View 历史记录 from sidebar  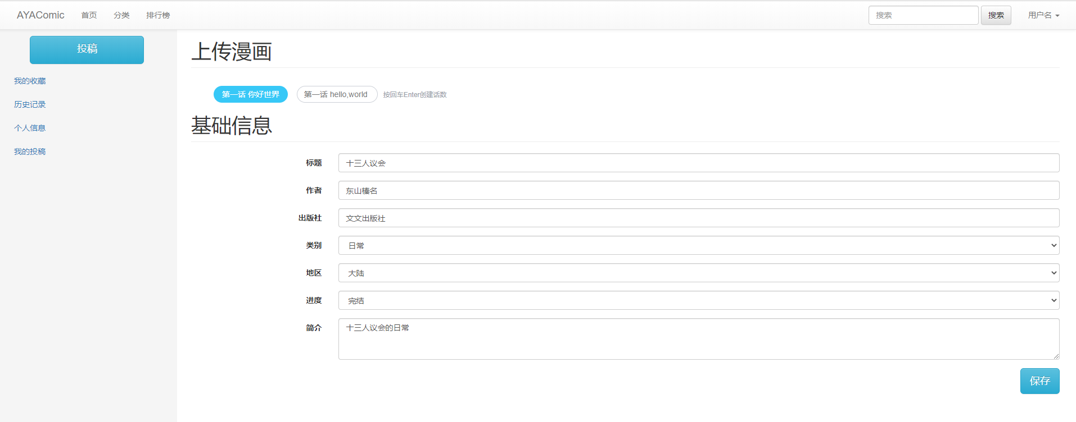pos(30,104)
